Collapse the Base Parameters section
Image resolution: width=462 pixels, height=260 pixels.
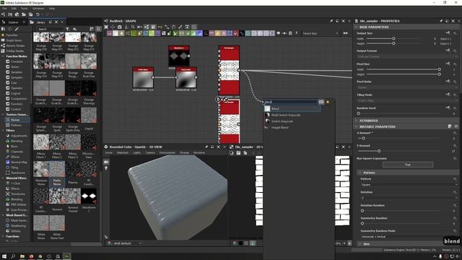pos(356,27)
